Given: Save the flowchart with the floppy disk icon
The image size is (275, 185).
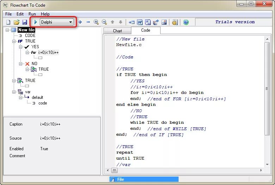Looking at the screenshot, I should 25,22.
